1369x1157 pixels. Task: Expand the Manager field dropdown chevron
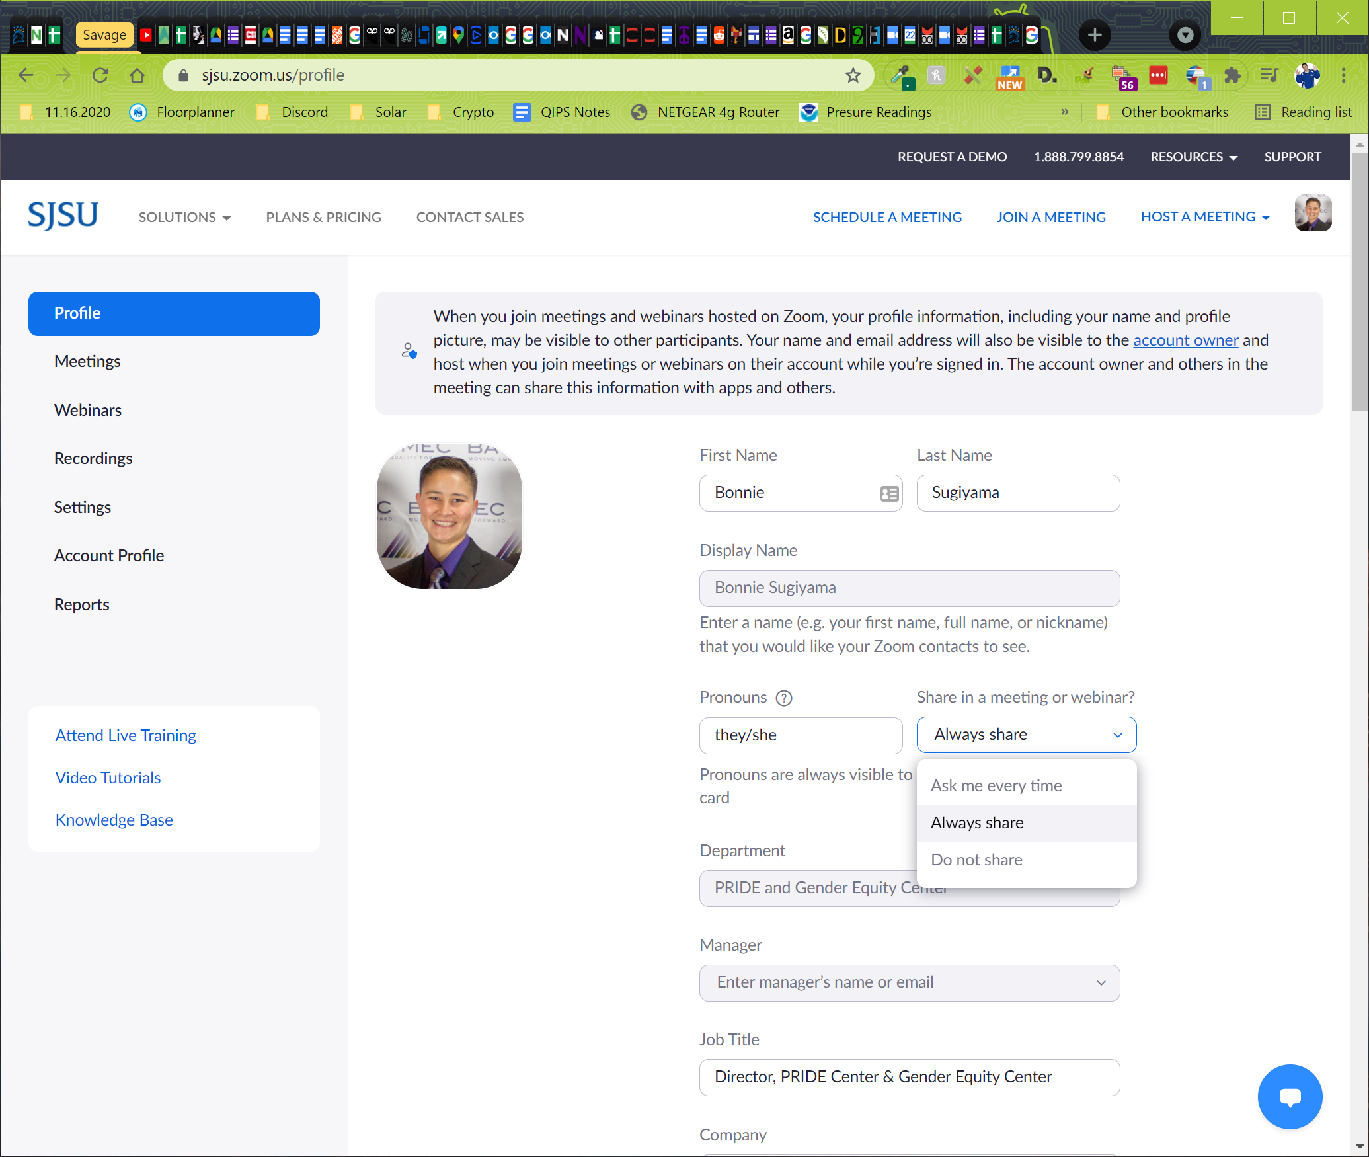point(1102,983)
